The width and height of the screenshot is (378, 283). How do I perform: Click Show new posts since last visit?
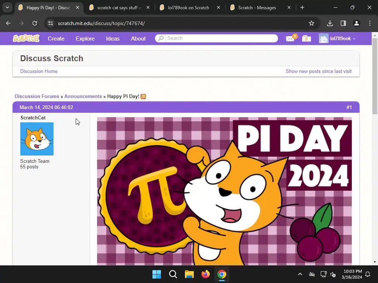click(x=319, y=71)
